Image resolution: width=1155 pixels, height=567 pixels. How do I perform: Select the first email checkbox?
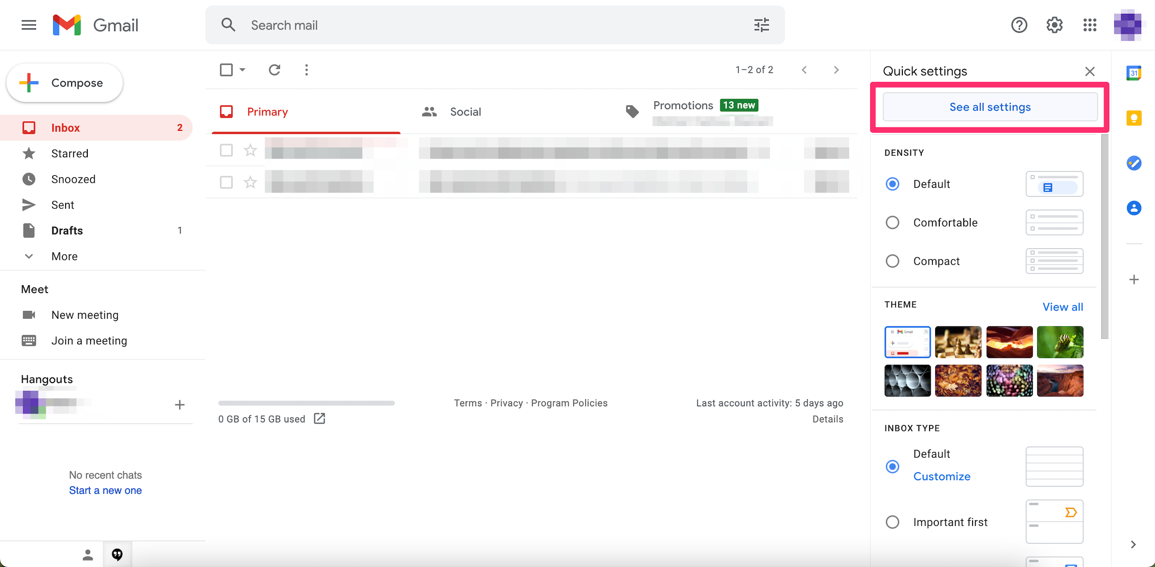click(x=226, y=150)
